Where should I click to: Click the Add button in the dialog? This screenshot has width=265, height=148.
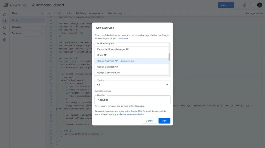click(164, 121)
